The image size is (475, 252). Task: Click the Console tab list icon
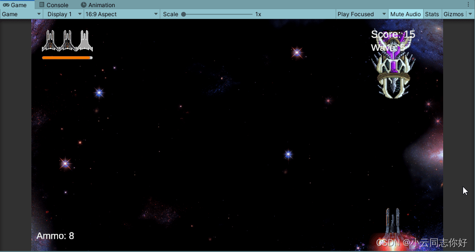pyautogui.click(x=42, y=5)
